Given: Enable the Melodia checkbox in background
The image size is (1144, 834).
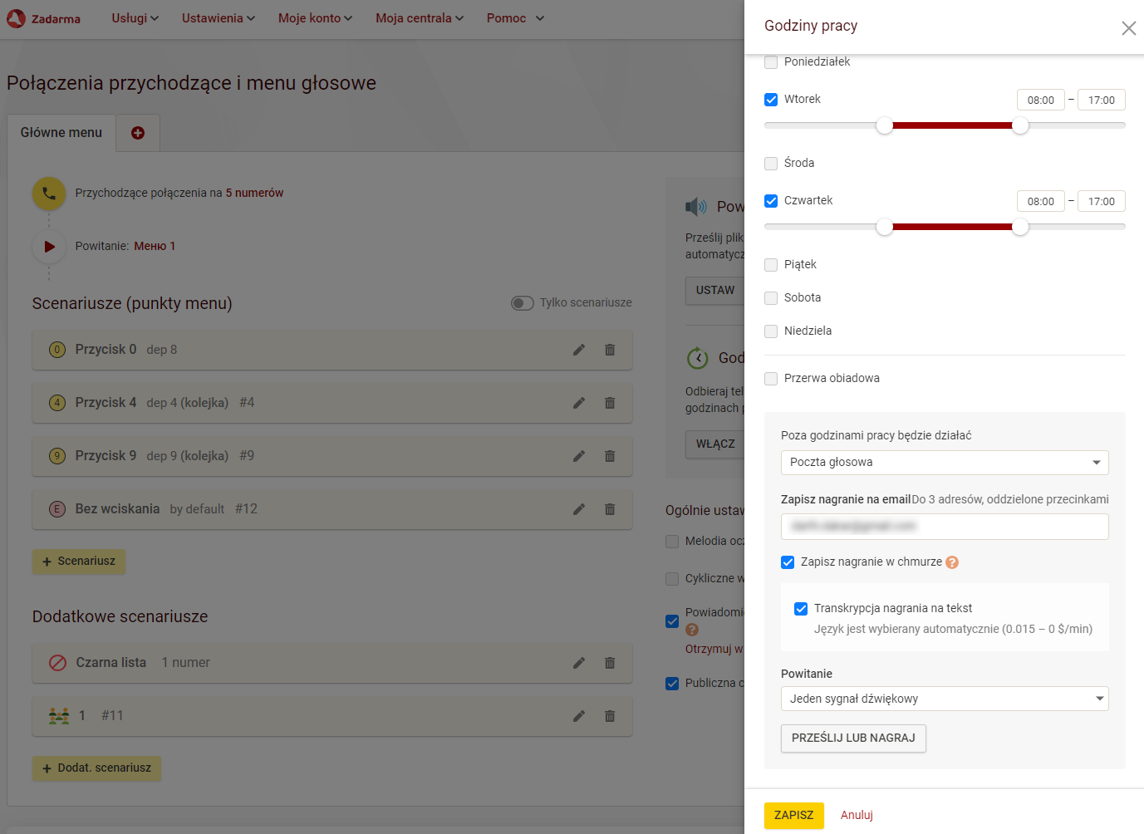Looking at the screenshot, I should [x=672, y=542].
